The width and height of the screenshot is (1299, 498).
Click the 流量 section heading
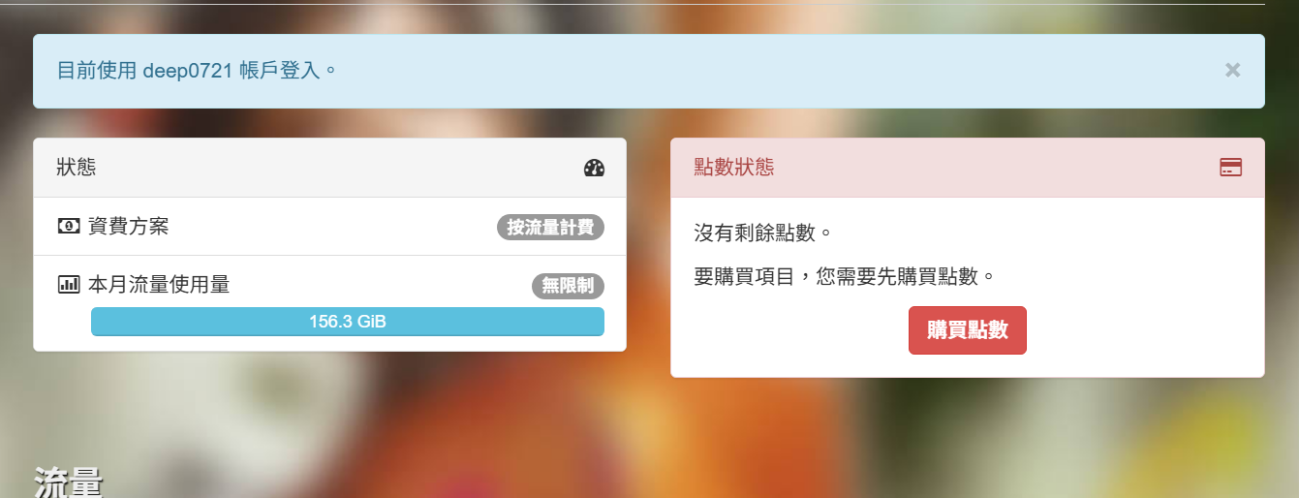[69, 482]
